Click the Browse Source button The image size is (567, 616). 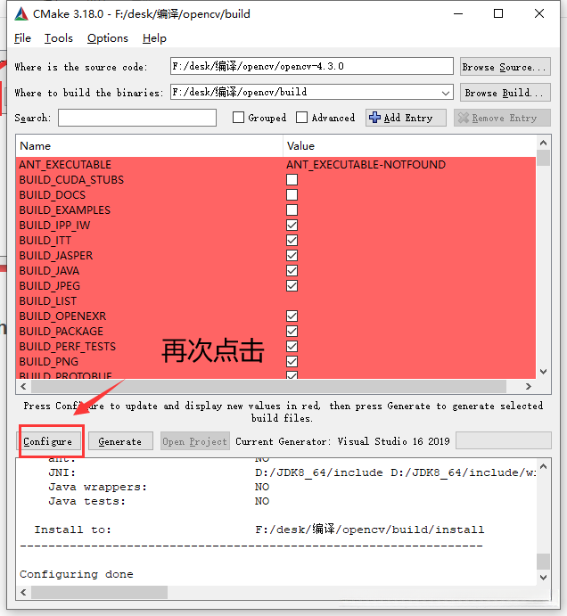(505, 67)
